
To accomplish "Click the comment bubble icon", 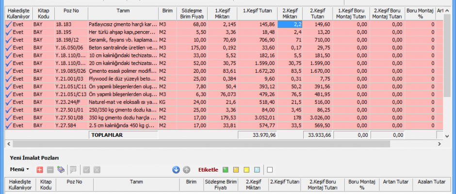I will click(x=73, y=170).
